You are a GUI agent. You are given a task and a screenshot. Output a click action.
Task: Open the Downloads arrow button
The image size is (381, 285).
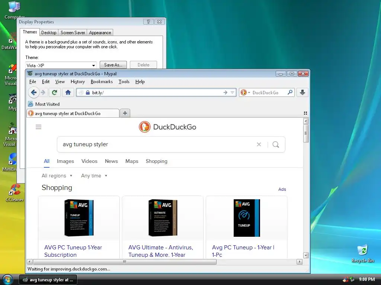tap(302, 92)
